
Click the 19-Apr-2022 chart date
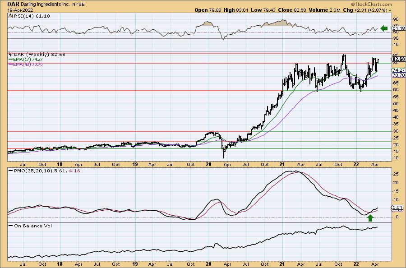[x=20, y=10]
